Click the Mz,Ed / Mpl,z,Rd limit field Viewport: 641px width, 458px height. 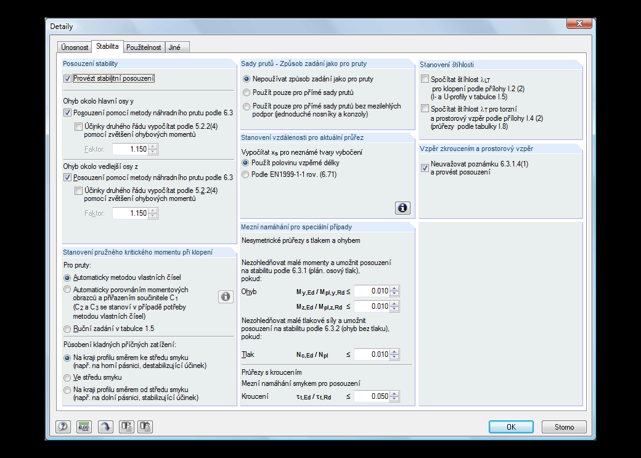(x=372, y=306)
